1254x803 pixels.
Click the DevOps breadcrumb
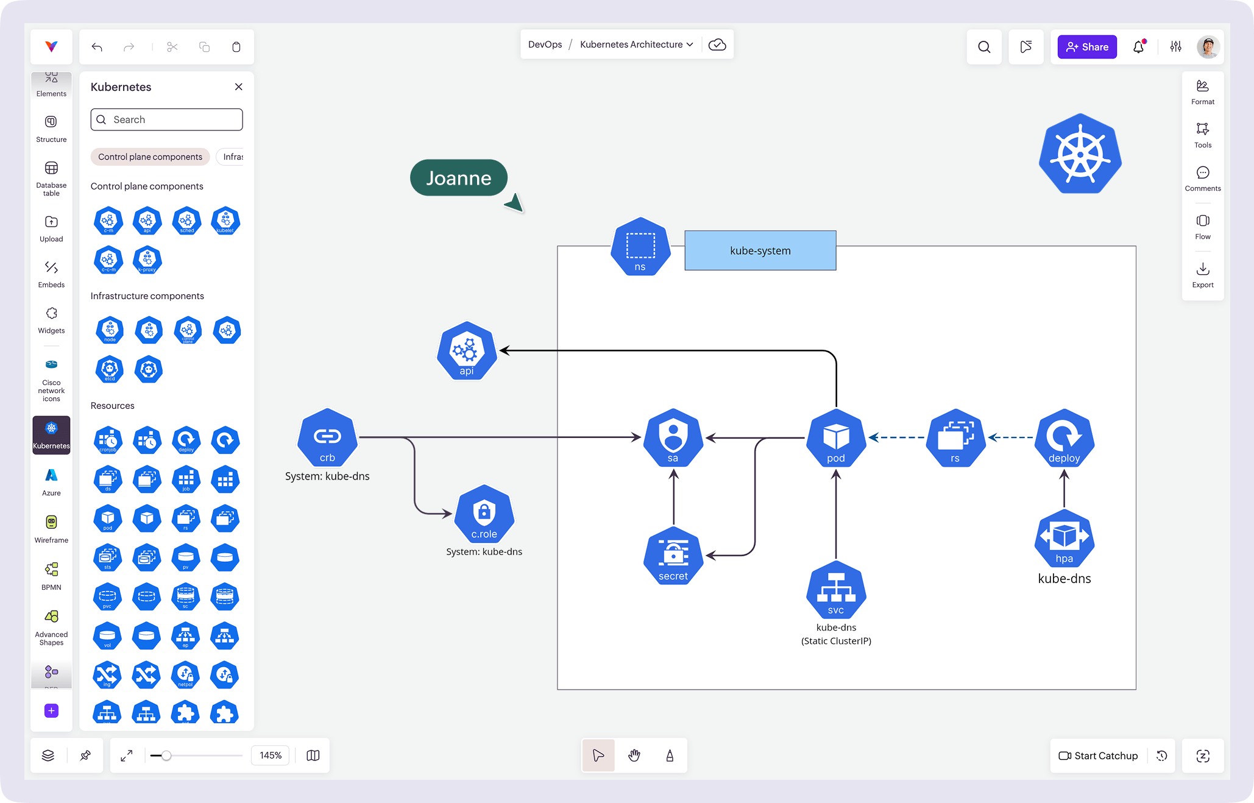pos(545,44)
